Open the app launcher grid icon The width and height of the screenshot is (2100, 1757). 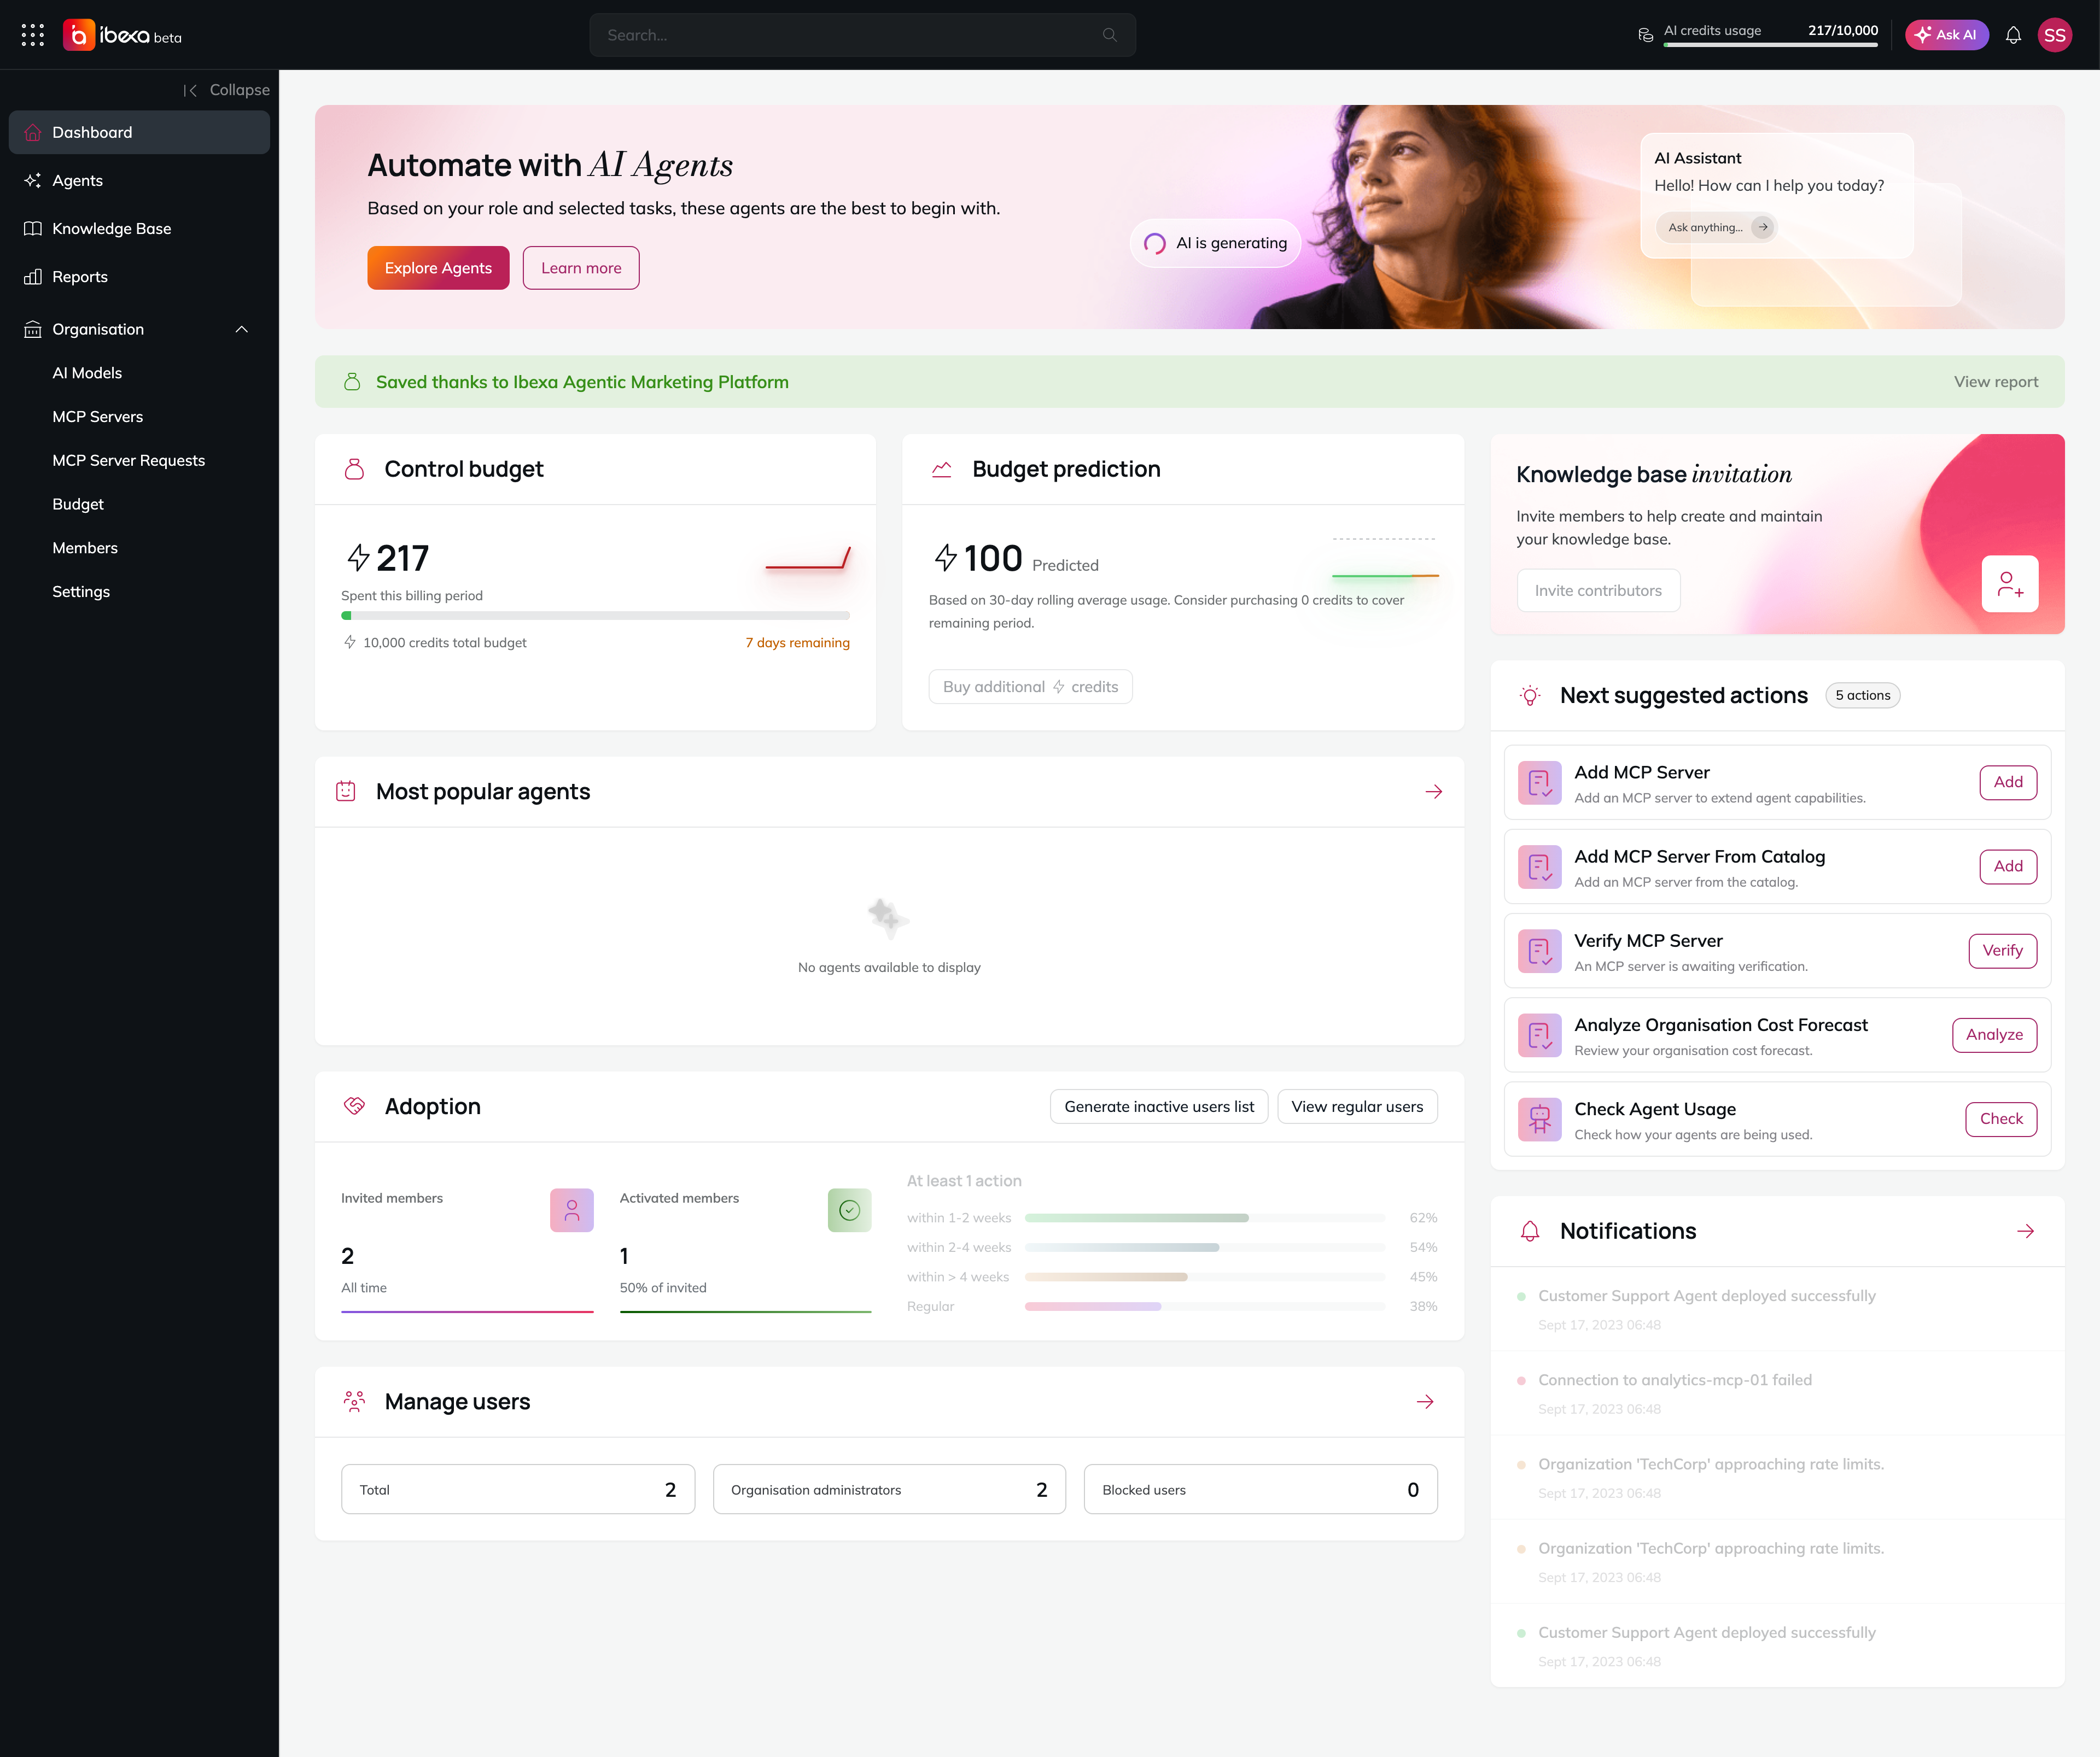[x=33, y=35]
